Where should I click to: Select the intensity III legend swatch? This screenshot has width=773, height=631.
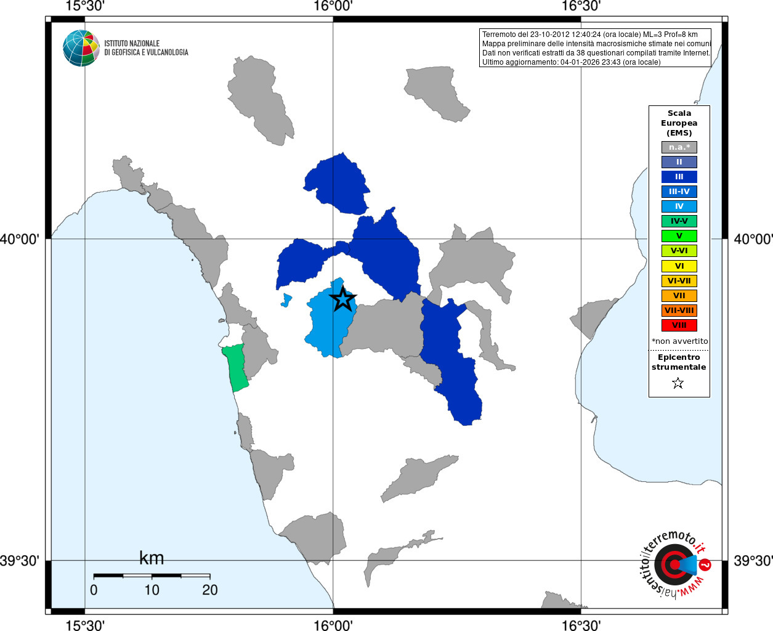[x=679, y=177]
